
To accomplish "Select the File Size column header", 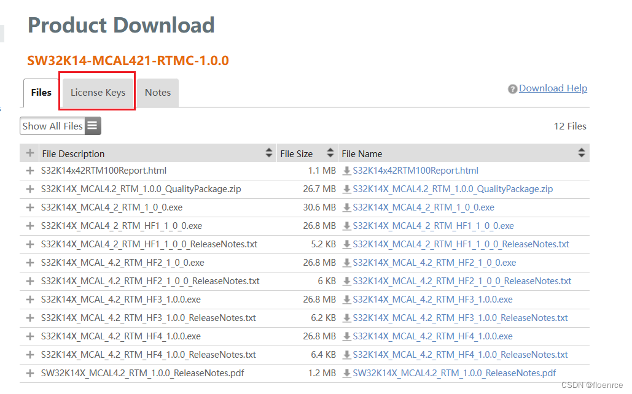I will [308, 153].
